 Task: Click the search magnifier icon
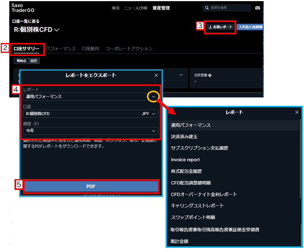[207, 8]
